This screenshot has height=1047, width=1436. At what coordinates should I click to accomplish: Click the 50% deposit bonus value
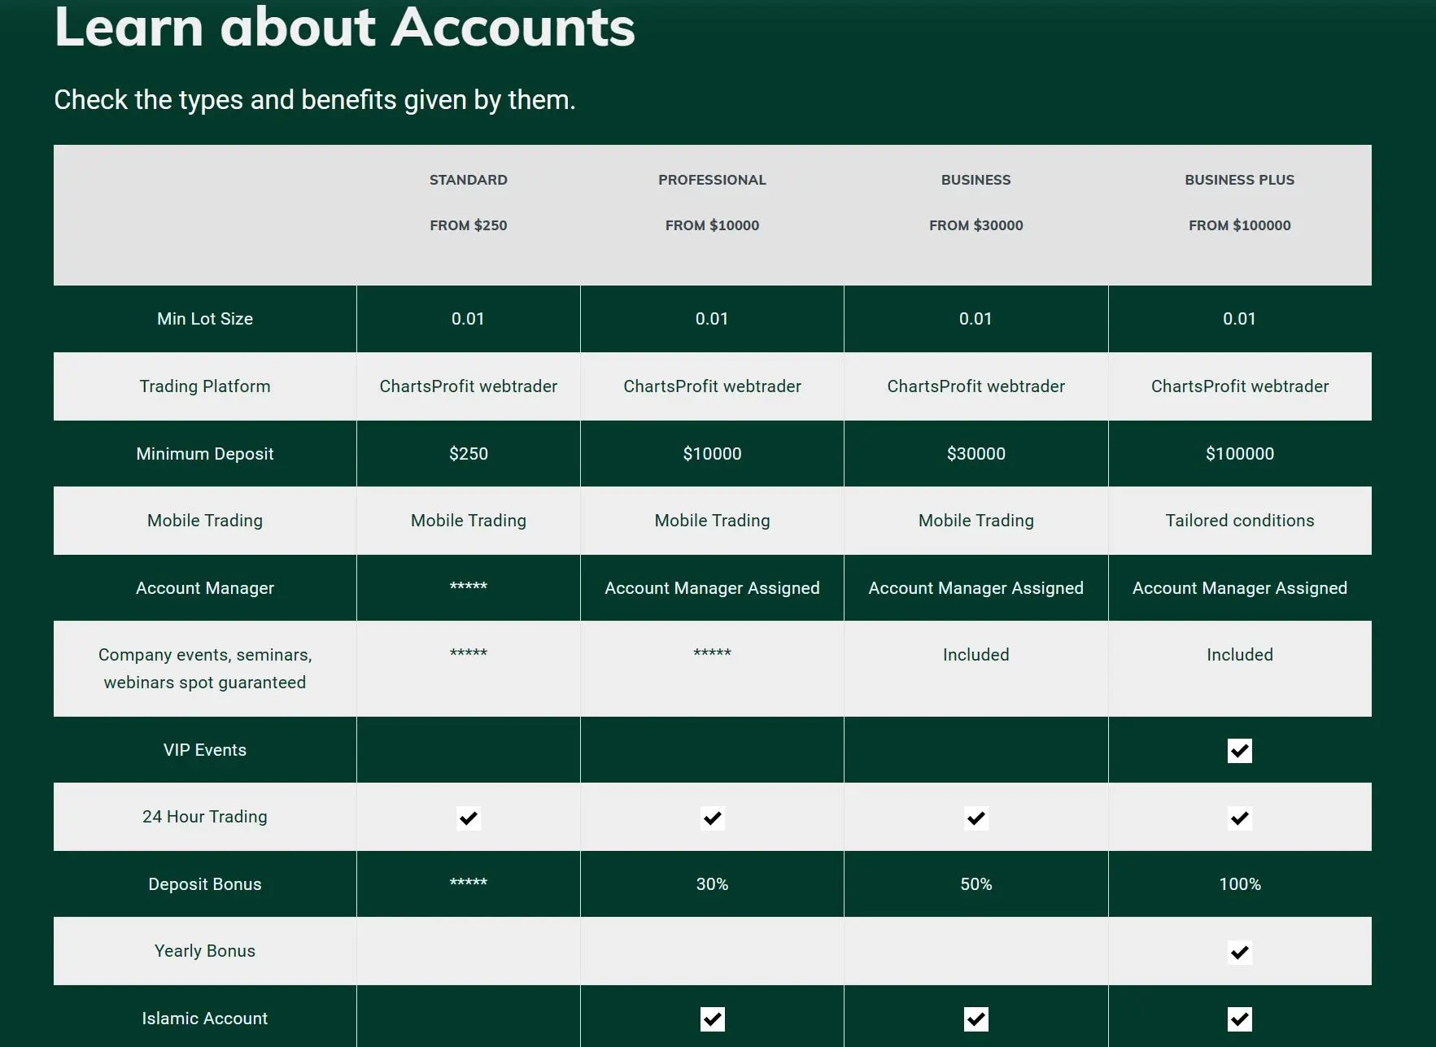pos(976,884)
